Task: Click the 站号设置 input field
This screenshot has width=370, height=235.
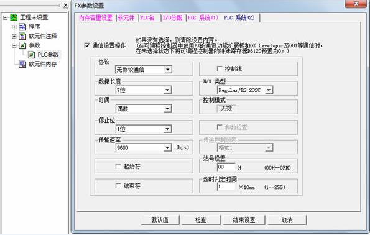Action: coord(226,167)
